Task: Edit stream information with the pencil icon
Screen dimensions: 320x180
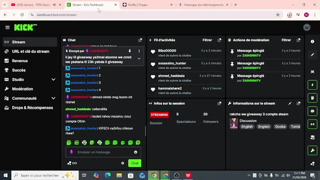Action: pos(290,103)
